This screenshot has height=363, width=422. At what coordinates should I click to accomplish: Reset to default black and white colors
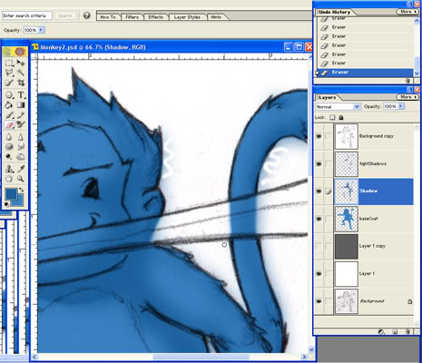tap(6, 205)
